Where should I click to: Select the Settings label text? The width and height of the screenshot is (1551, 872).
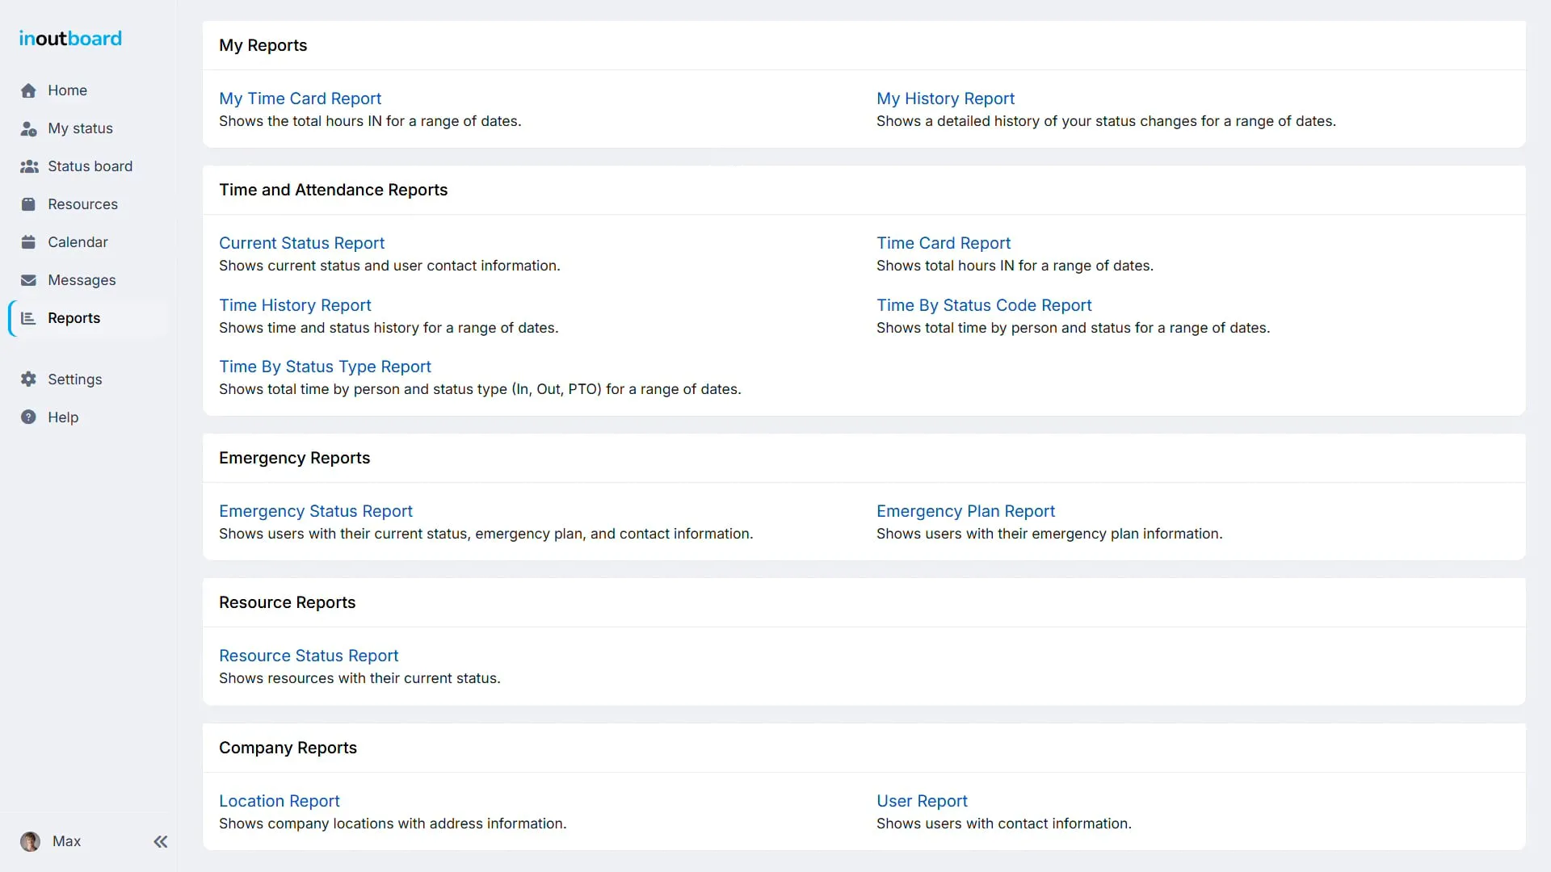pos(74,379)
